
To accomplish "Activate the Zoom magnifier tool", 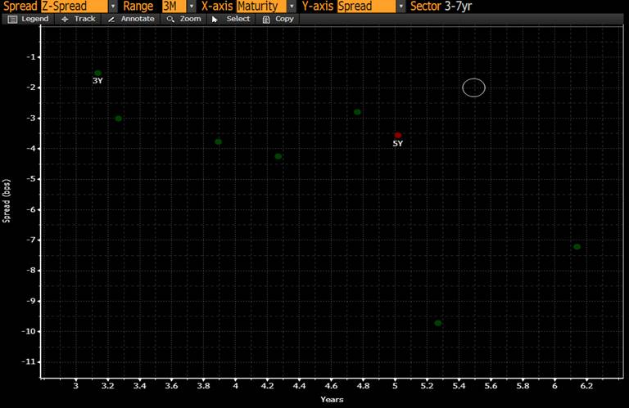I will [170, 20].
